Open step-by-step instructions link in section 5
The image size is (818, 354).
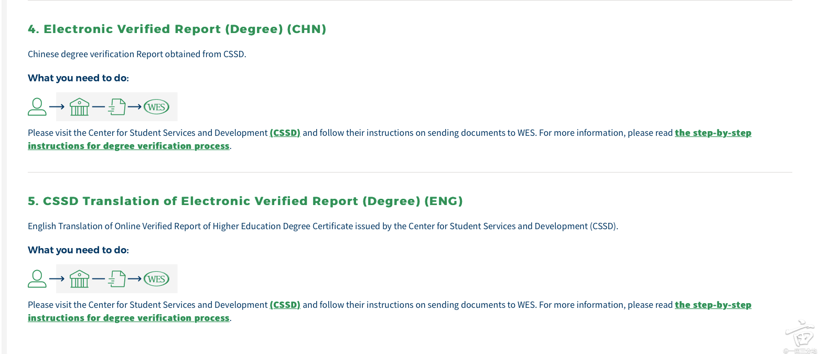[713, 305]
